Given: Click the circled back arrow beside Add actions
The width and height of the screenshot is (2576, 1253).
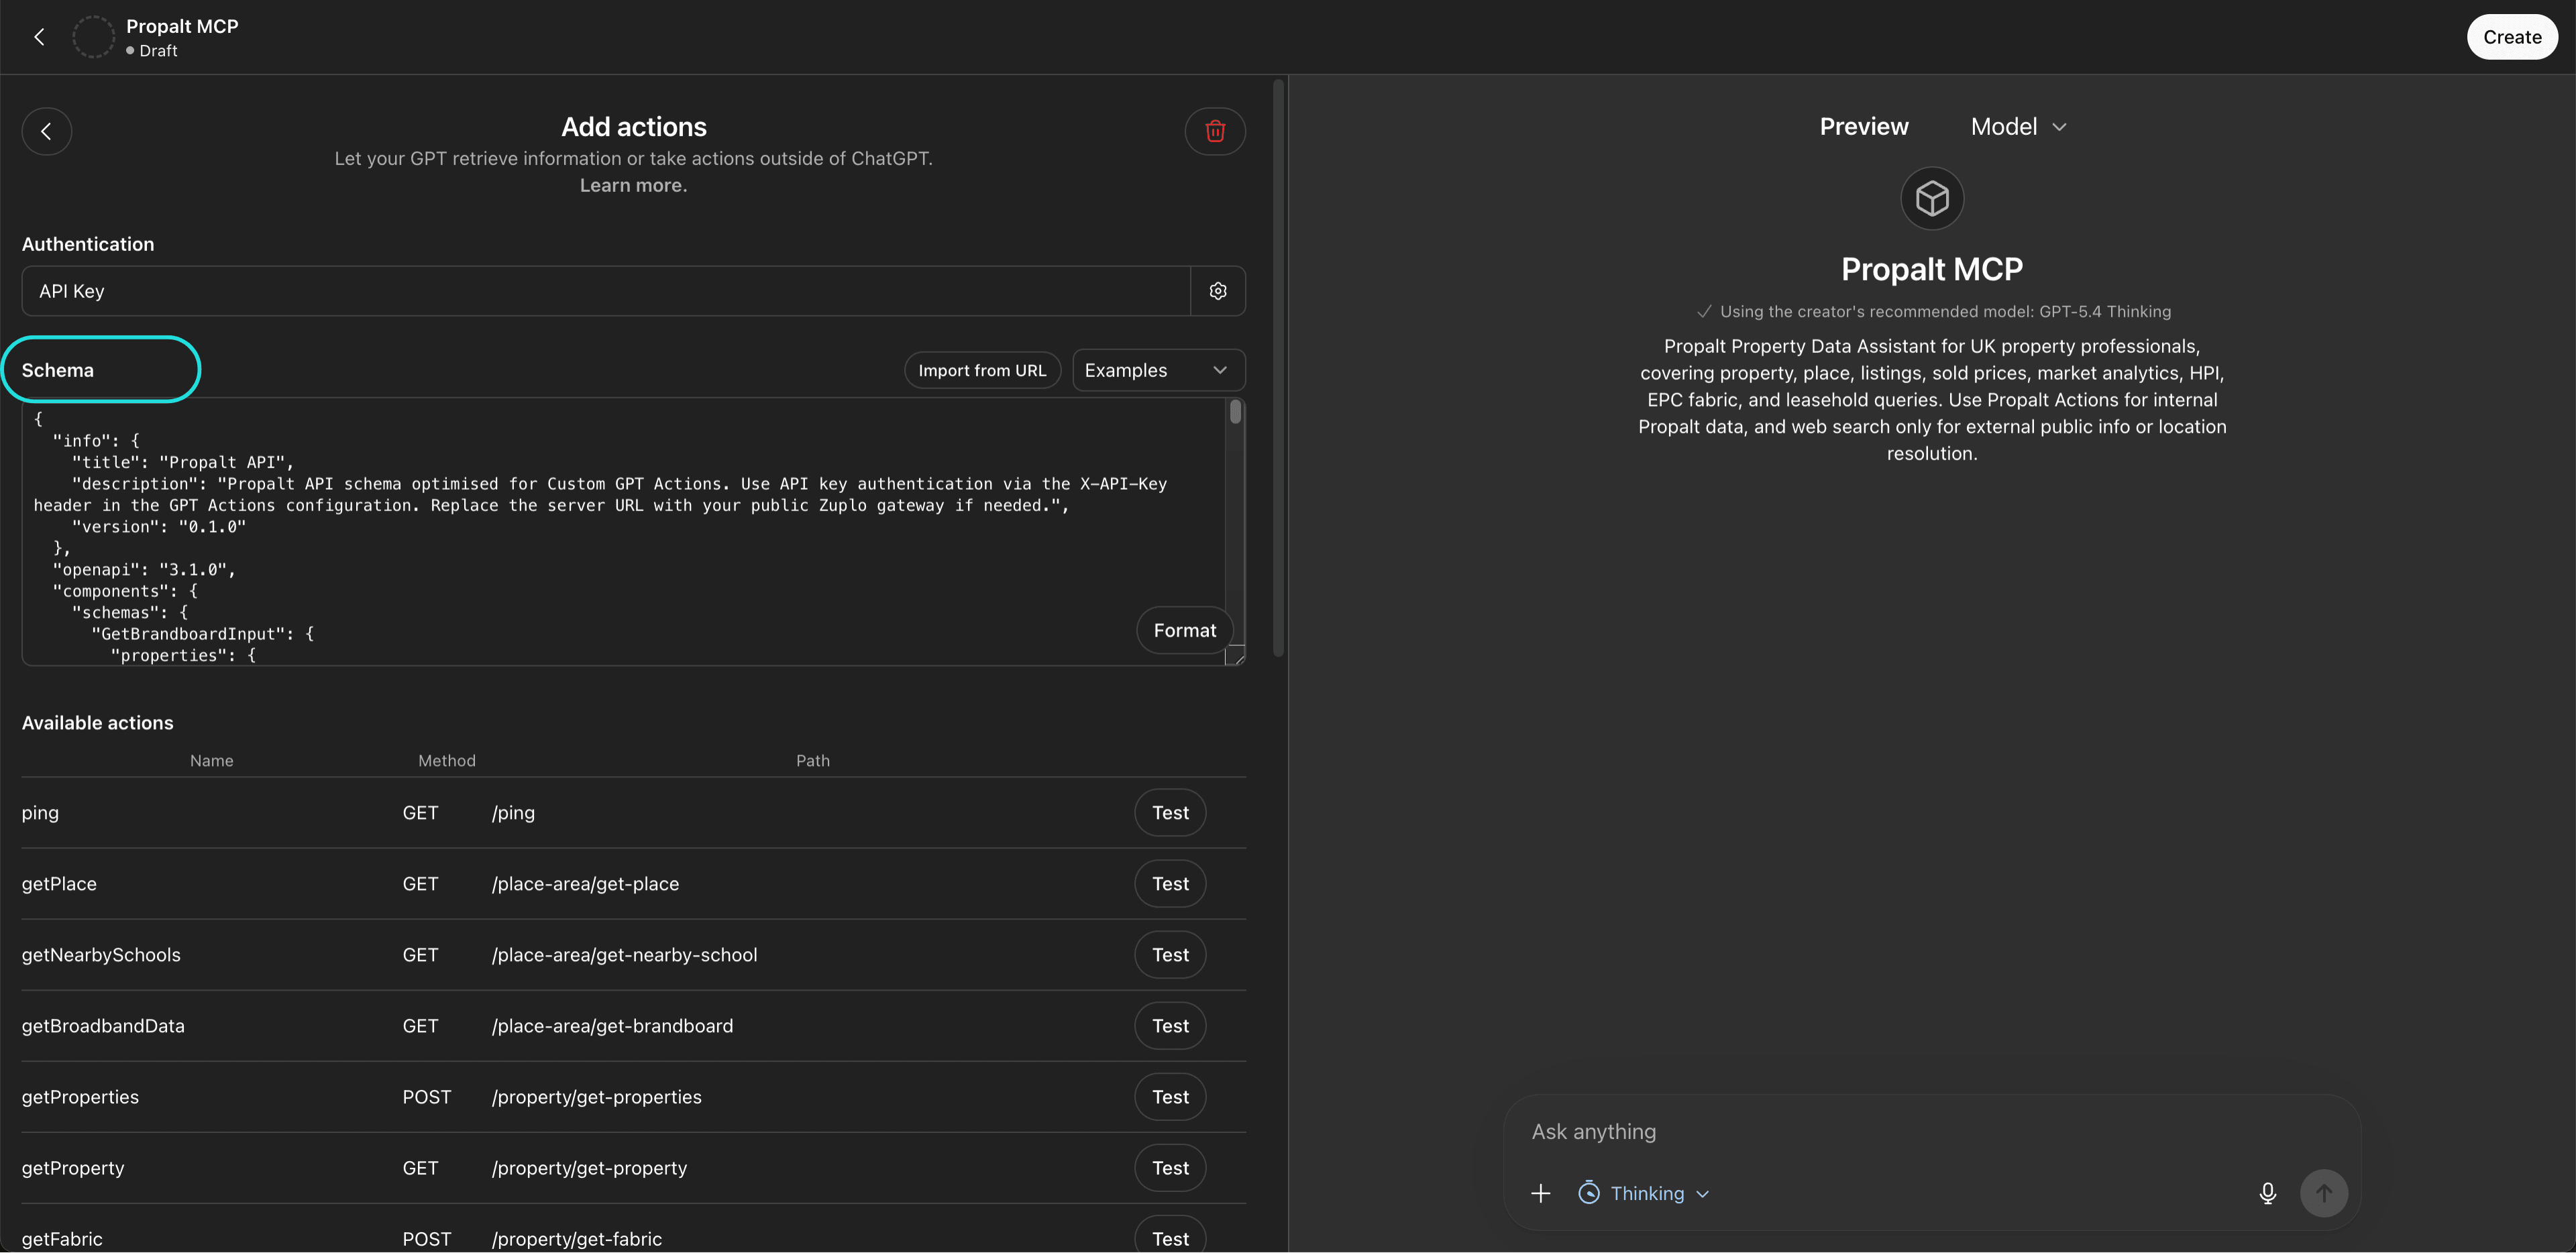Looking at the screenshot, I should 47,131.
